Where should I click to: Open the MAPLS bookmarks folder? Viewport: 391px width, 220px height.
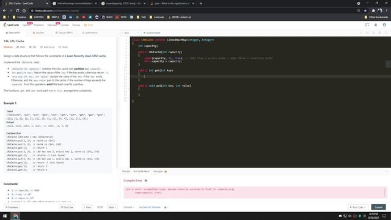coord(53,17)
